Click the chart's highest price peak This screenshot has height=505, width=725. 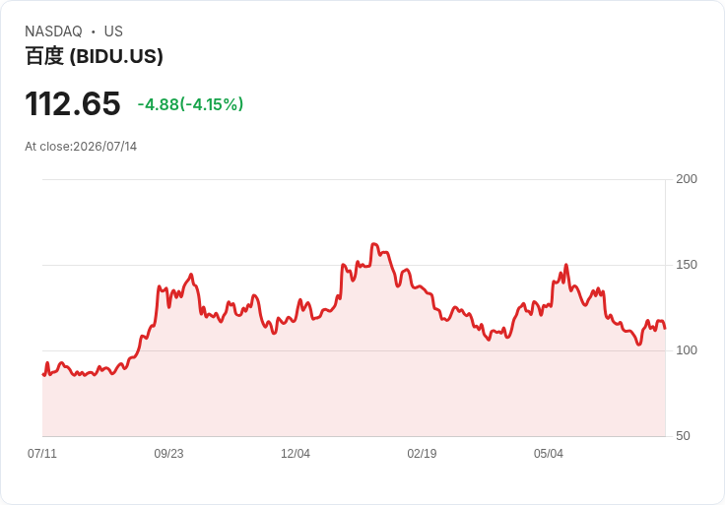pos(374,244)
